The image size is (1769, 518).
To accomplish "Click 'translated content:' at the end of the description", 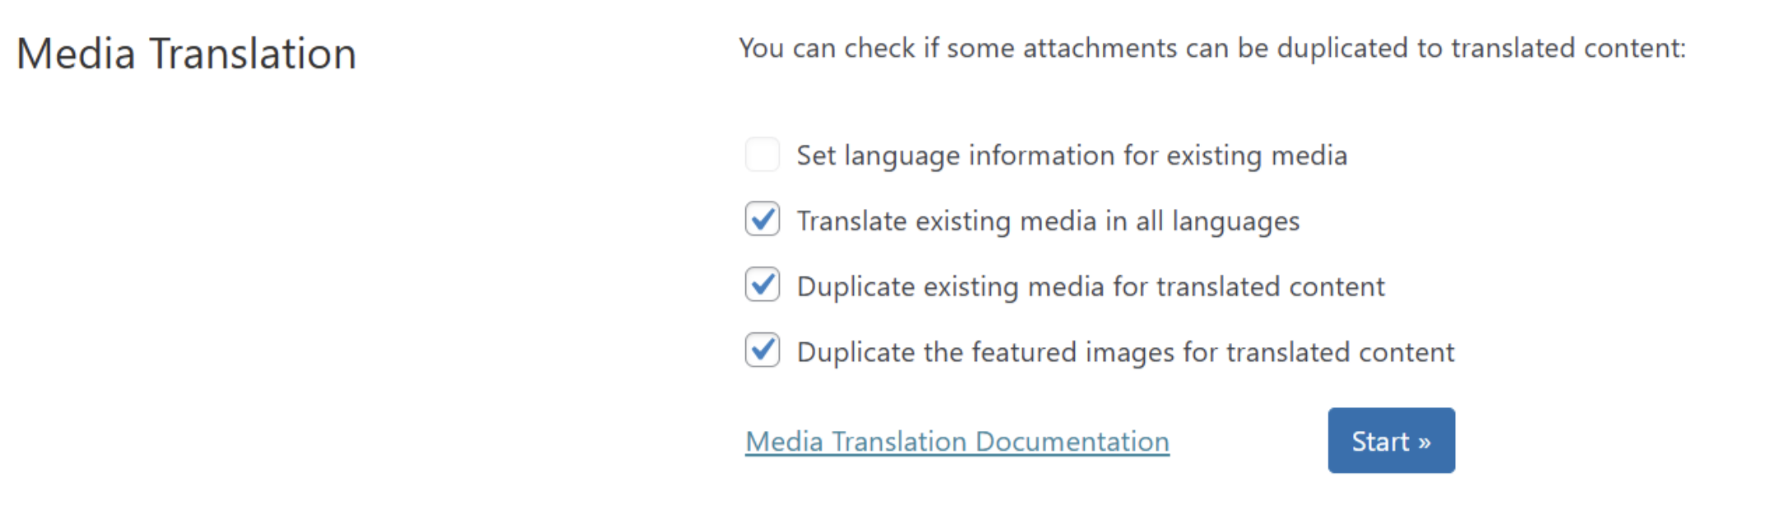I will 1569,49.
